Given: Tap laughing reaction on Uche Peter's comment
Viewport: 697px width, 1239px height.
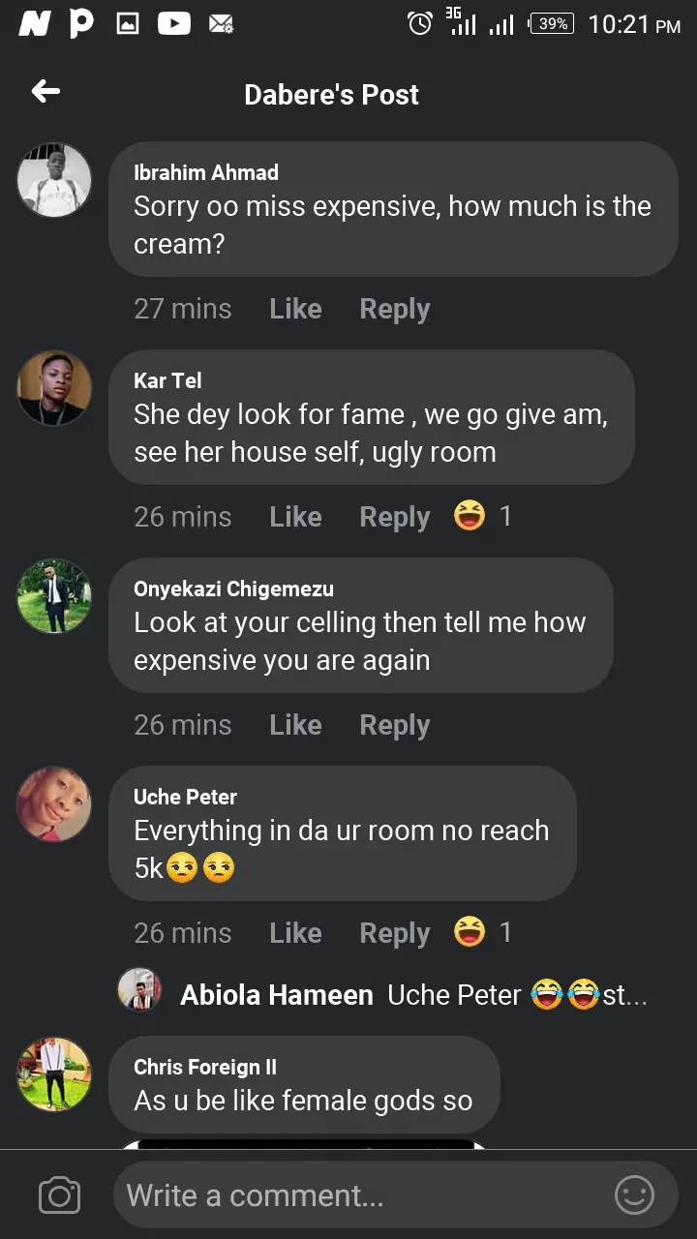Looking at the screenshot, I should pos(470,933).
